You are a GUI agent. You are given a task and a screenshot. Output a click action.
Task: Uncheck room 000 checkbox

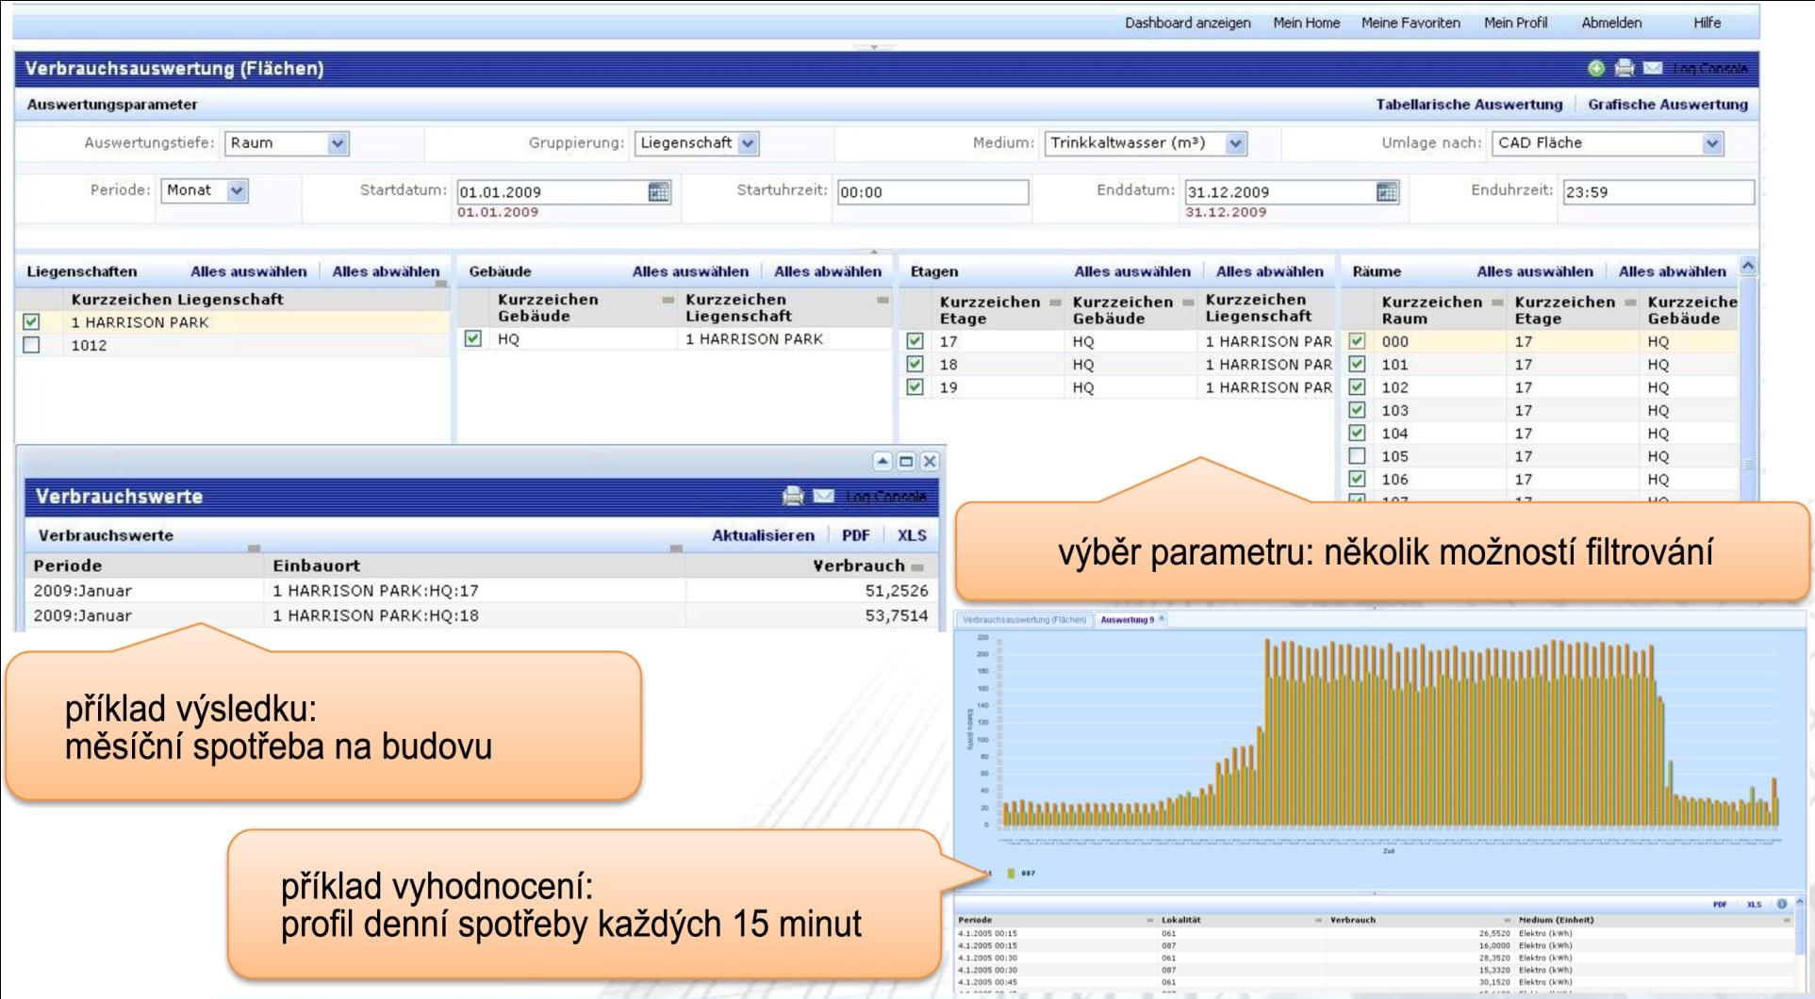tap(1357, 341)
